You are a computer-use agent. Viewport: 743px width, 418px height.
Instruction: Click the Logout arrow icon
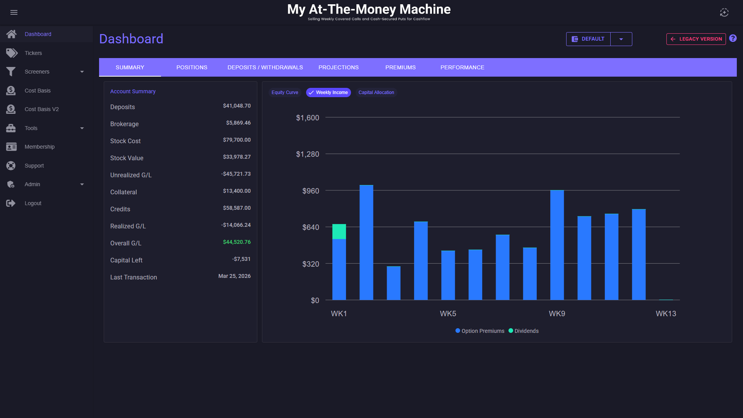[11, 203]
